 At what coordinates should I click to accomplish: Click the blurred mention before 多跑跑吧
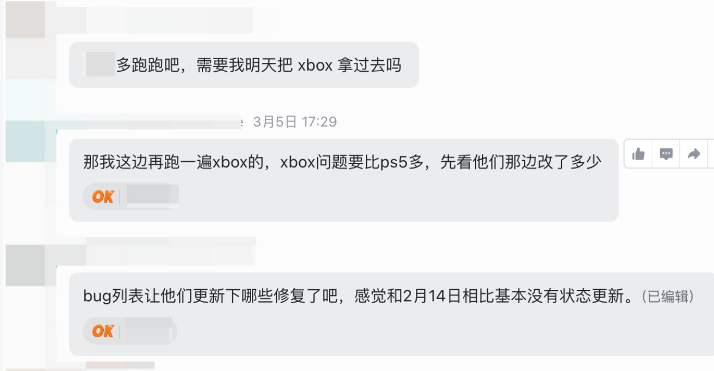click(x=100, y=65)
